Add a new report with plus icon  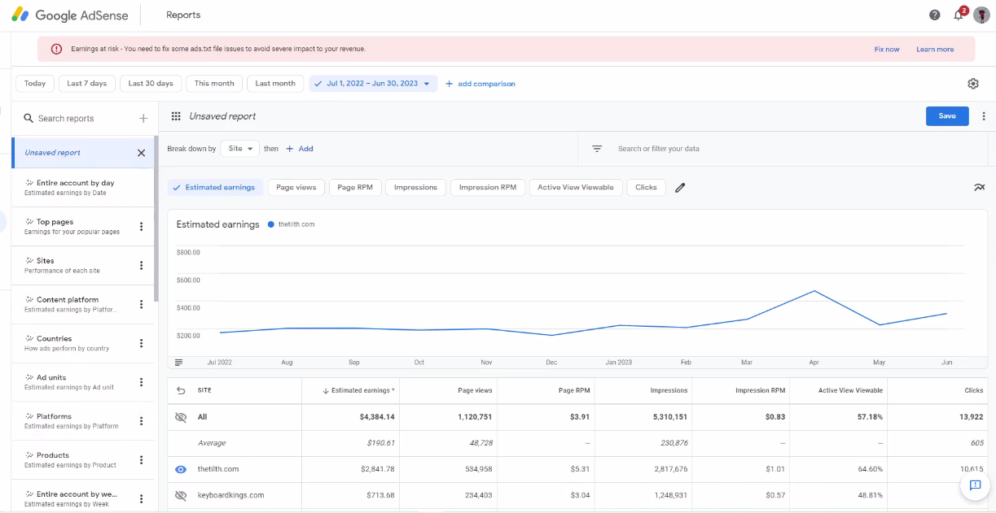[143, 118]
